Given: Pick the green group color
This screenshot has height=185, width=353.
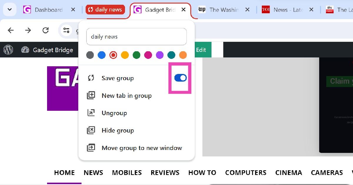Looking at the screenshot, I should pos(136,55).
